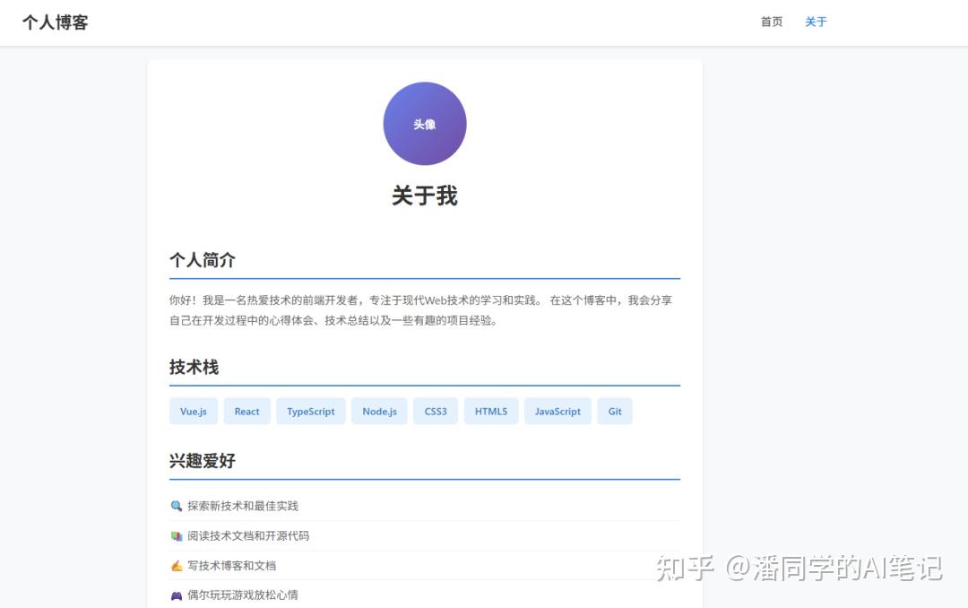Image resolution: width=968 pixels, height=608 pixels.
Task: Click the text 写技术博客和文档
Action: 231,565
